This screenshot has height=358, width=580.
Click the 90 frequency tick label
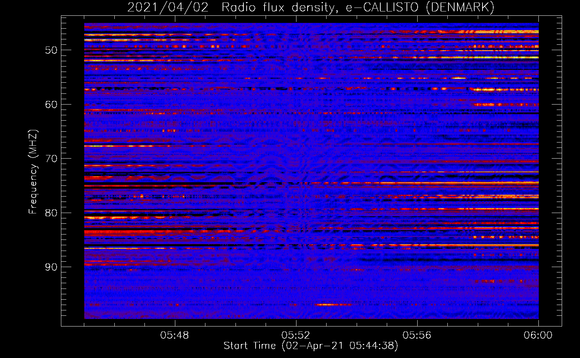51,267
